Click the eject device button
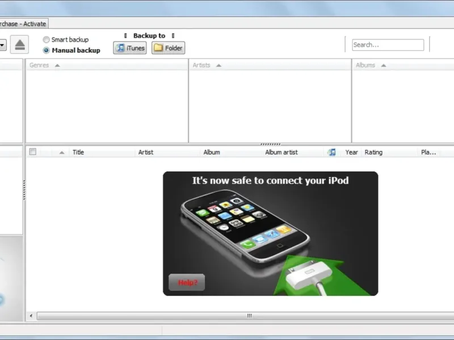Viewport: 454px width, 340px height. click(19, 45)
